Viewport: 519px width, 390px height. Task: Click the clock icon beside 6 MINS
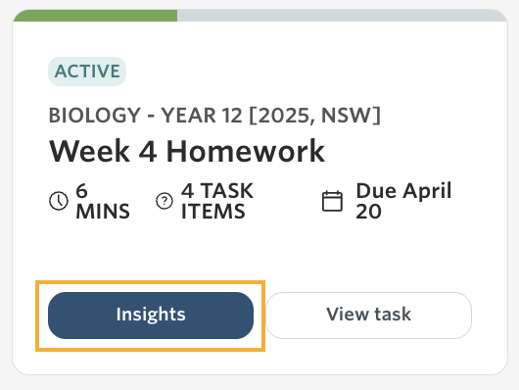(59, 201)
